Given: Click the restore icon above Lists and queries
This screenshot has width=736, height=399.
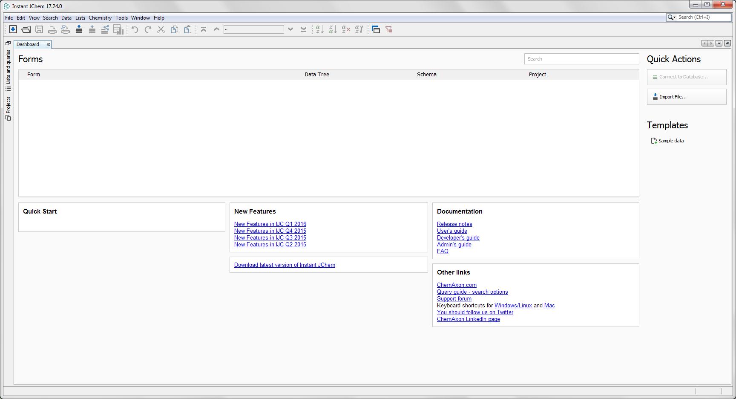Looking at the screenshot, I should [8, 43].
